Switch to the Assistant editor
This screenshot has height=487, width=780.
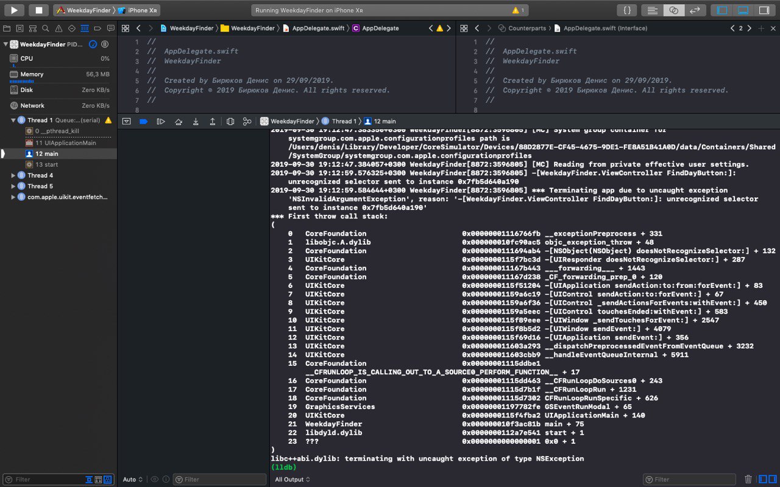coord(673,10)
